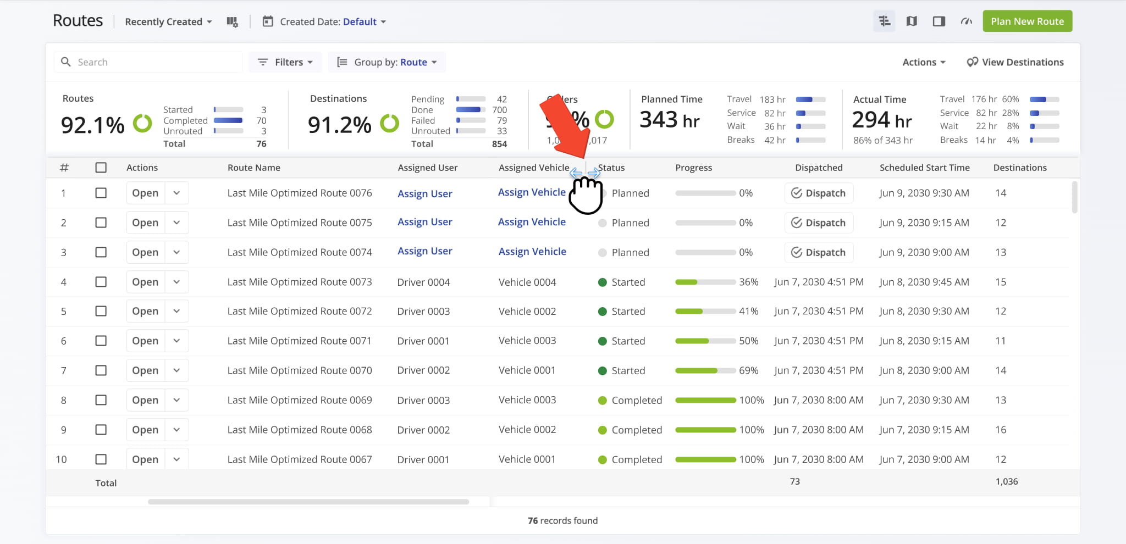Open the Filters menu

[x=285, y=62]
